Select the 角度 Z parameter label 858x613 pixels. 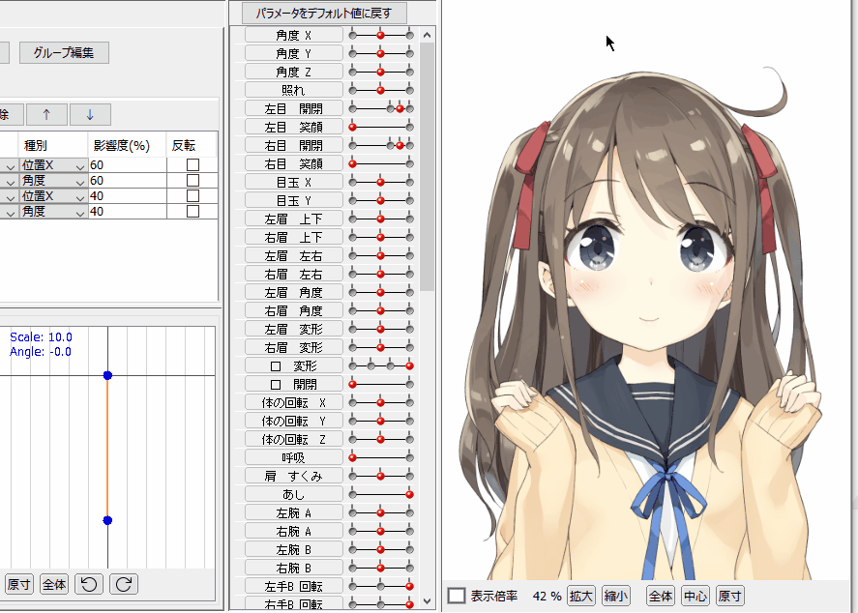294,72
